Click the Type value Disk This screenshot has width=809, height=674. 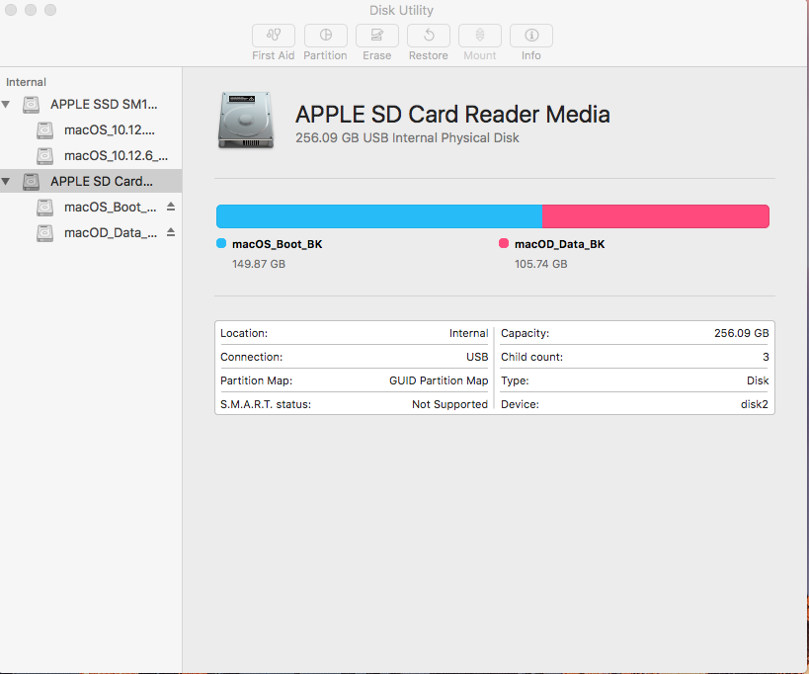758,380
